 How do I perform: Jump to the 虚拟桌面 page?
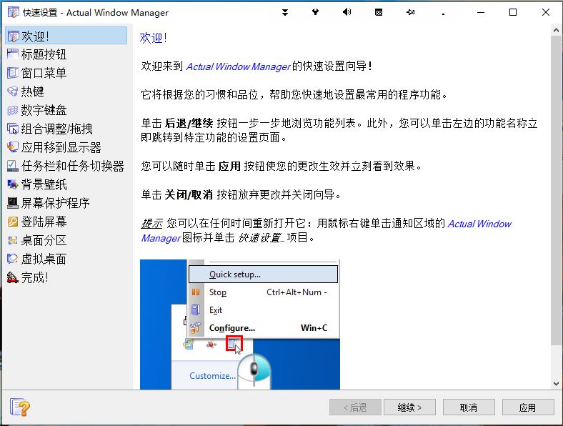coord(44,259)
